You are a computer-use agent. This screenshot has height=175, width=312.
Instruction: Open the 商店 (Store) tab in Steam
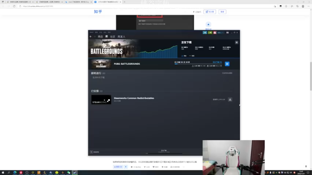click(100, 37)
